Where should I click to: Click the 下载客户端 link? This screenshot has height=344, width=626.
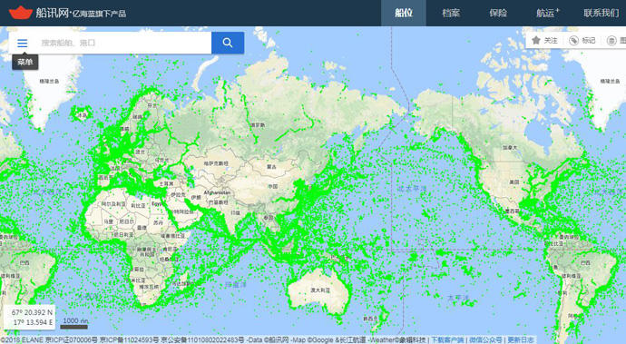coord(447,340)
